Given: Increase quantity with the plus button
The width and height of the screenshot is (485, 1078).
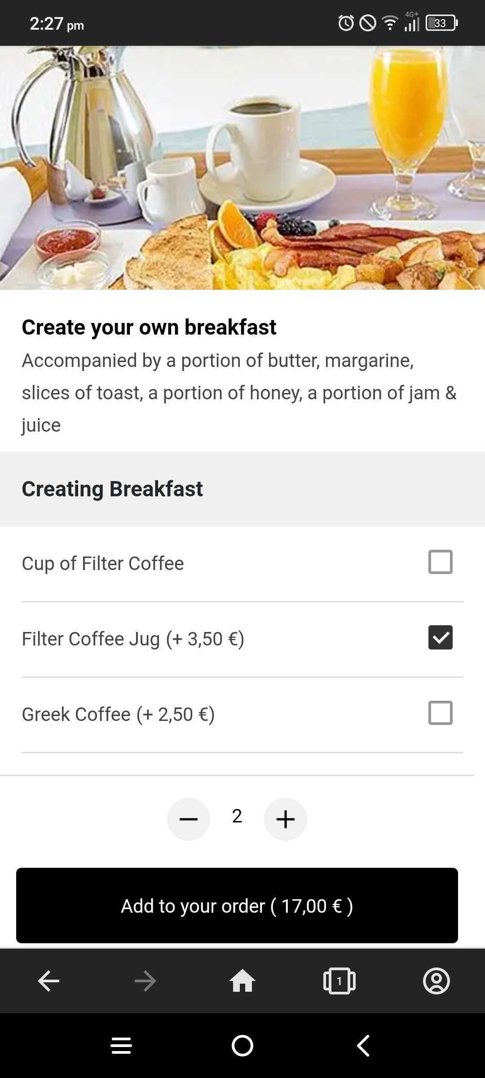Looking at the screenshot, I should pyautogui.click(x=285, y=819).
